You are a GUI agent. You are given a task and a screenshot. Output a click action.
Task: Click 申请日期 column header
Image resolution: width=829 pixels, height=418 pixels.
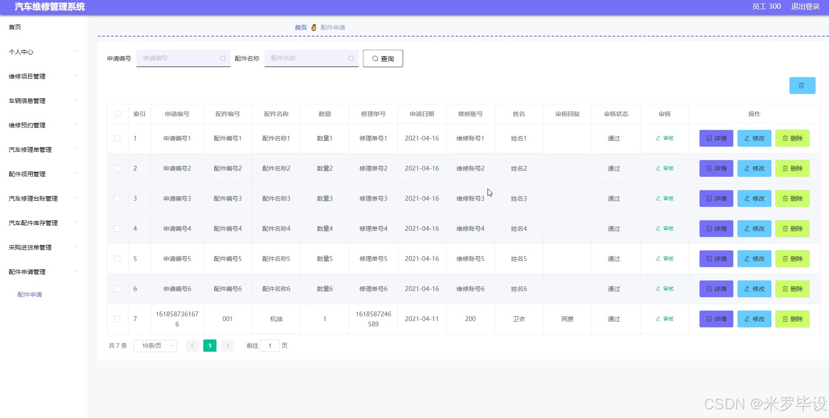pos(422,114)
